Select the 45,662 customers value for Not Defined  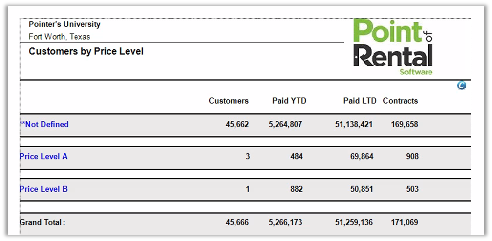click(237, 124)
